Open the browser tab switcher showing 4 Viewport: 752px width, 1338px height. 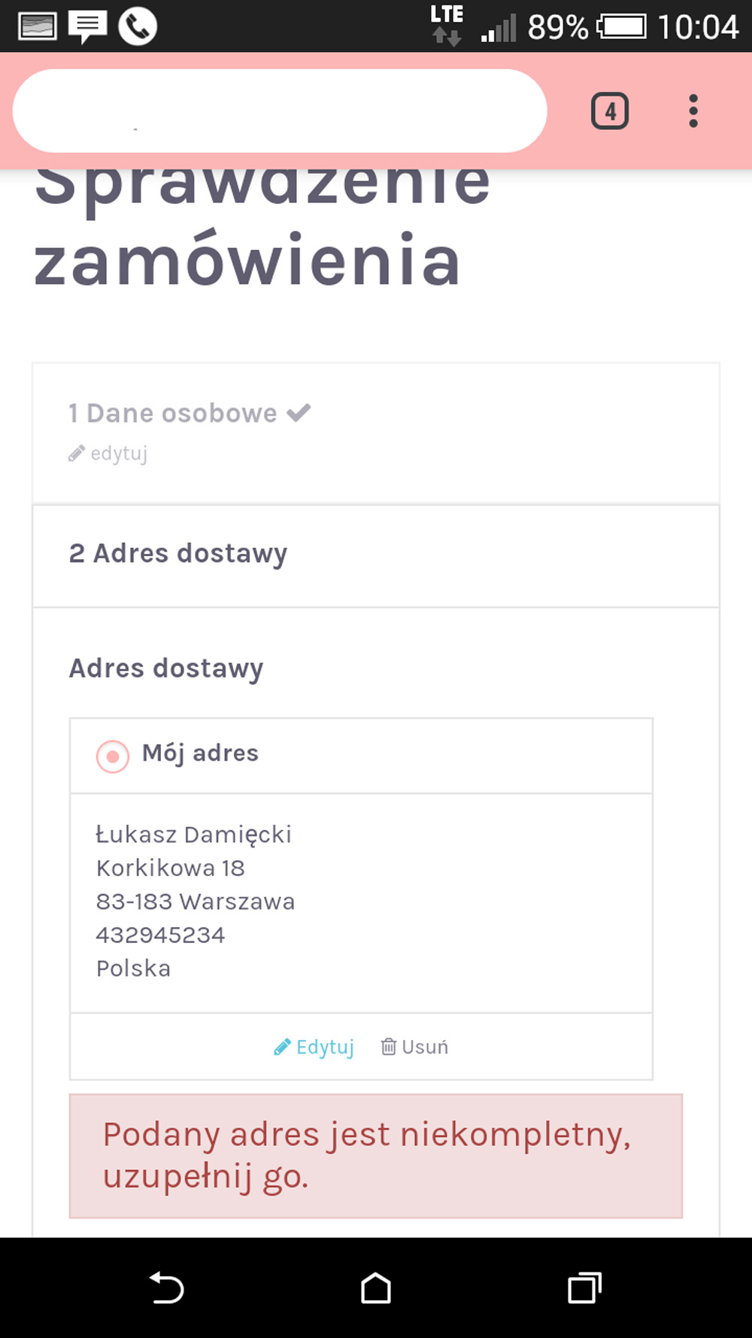click(x=609, y=111)
